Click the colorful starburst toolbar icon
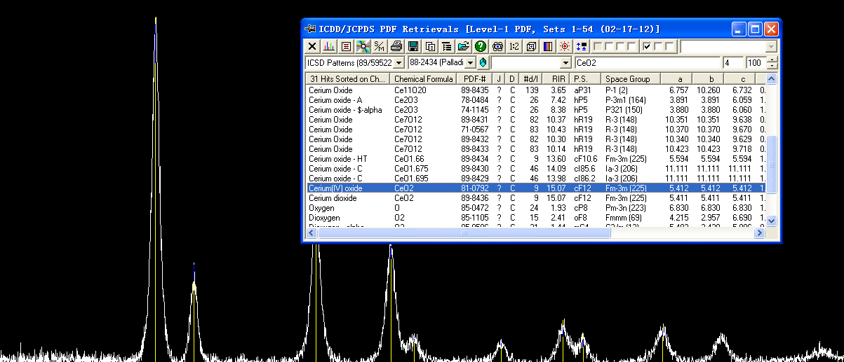 [x=363, y=46]
